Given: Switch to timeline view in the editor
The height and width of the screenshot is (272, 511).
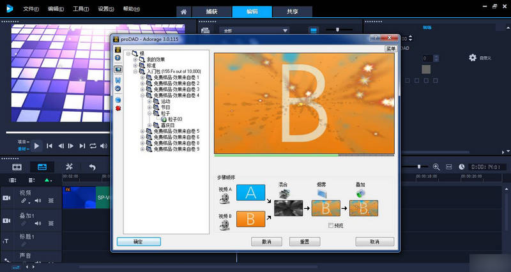Looking at the screenshot, I should 42,167.
